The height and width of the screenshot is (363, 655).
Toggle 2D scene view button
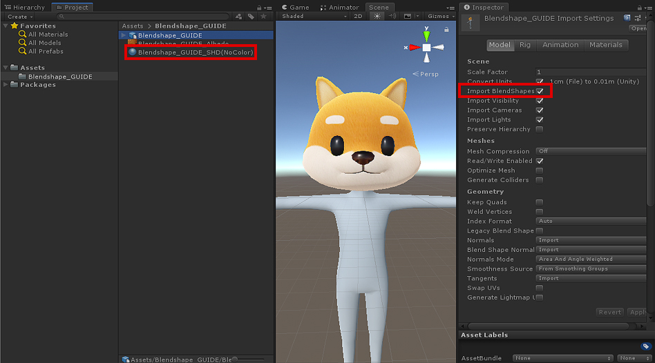click(x=358, y=17)
